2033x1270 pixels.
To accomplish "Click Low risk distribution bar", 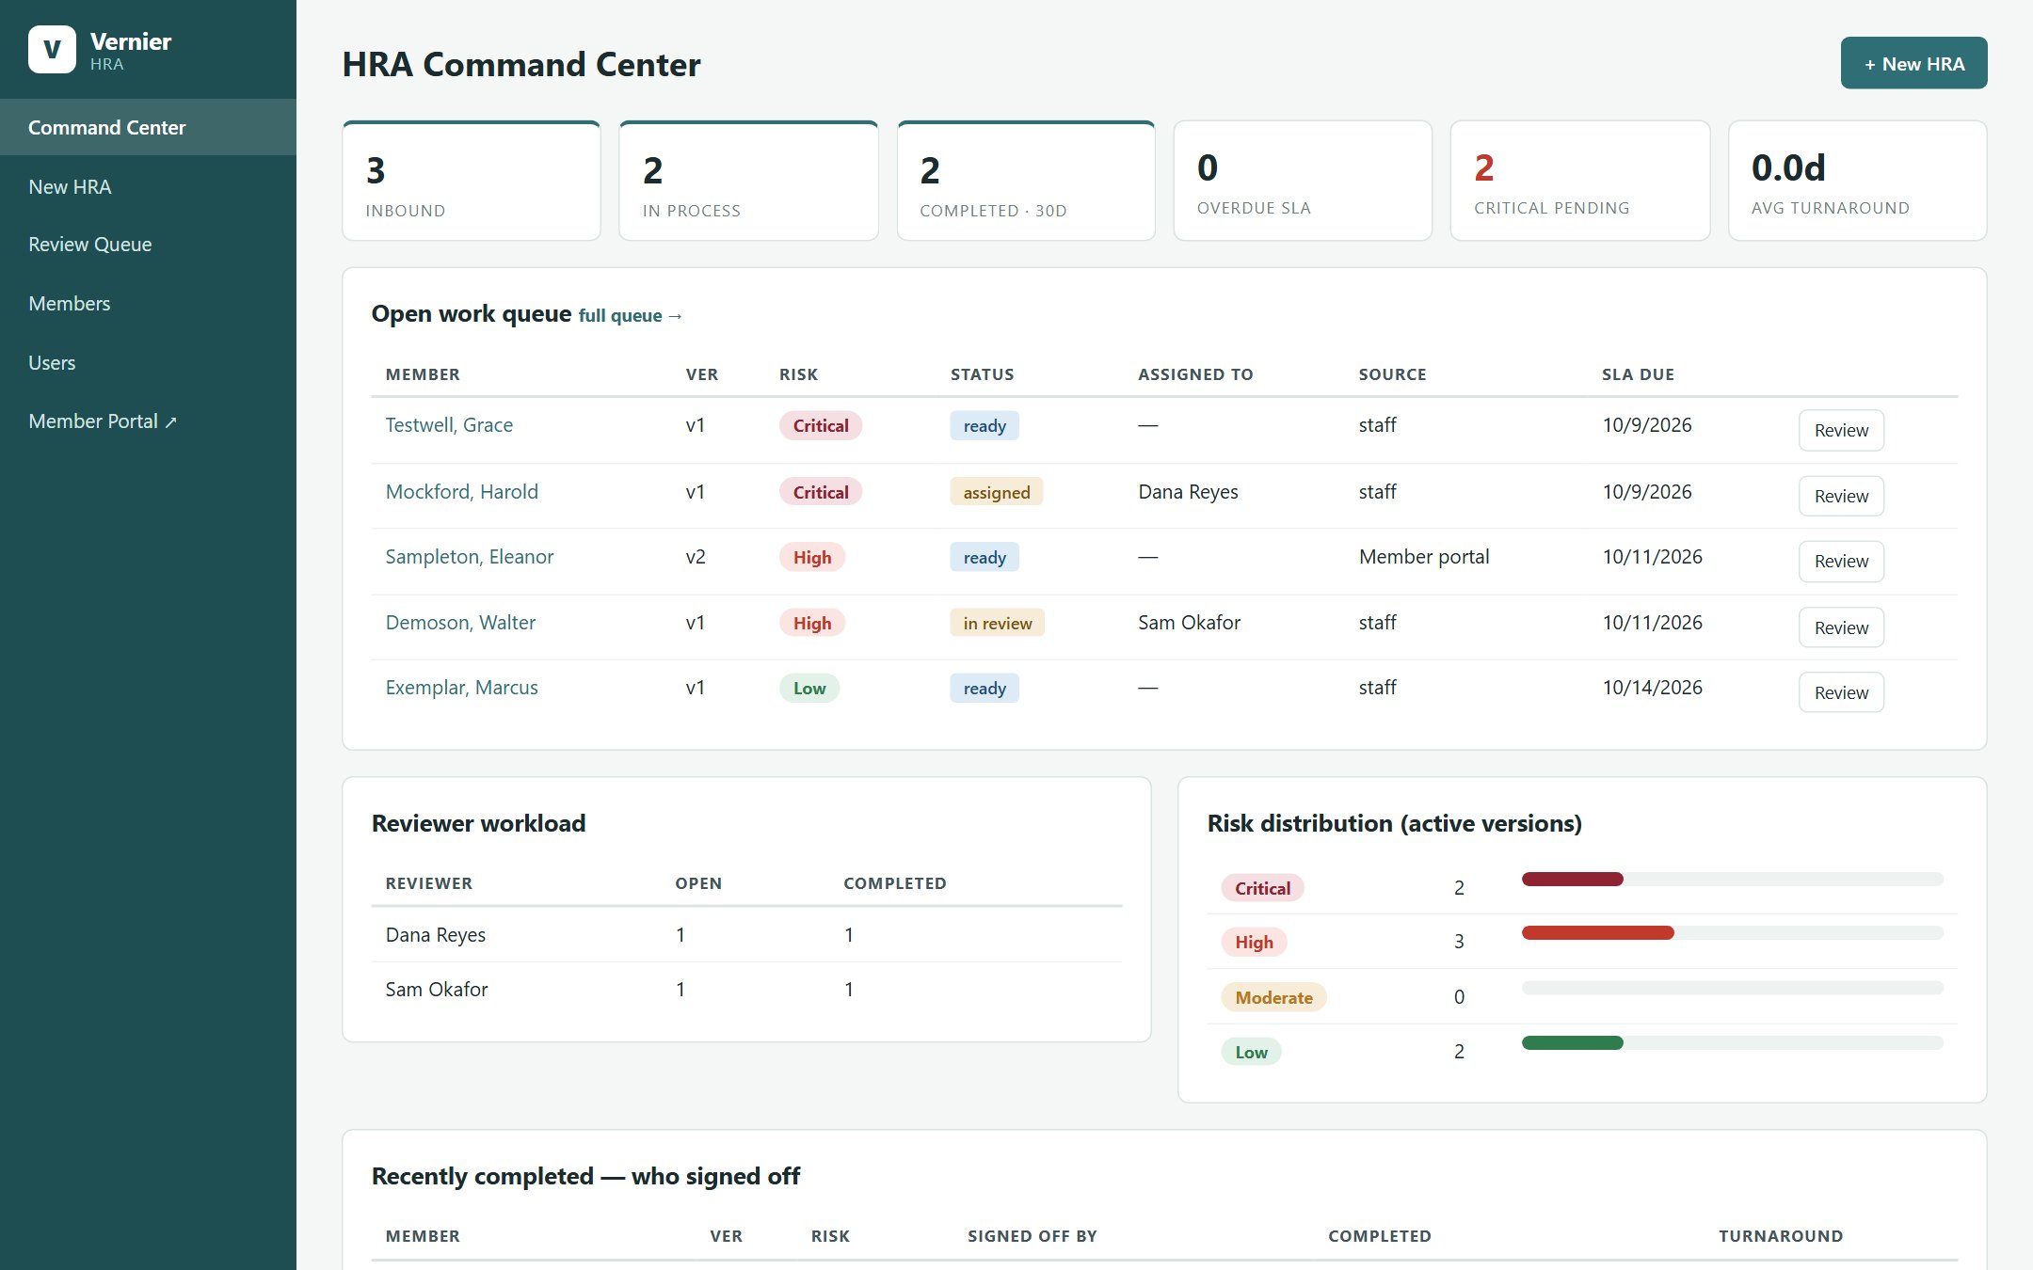I will 1732,1042.
